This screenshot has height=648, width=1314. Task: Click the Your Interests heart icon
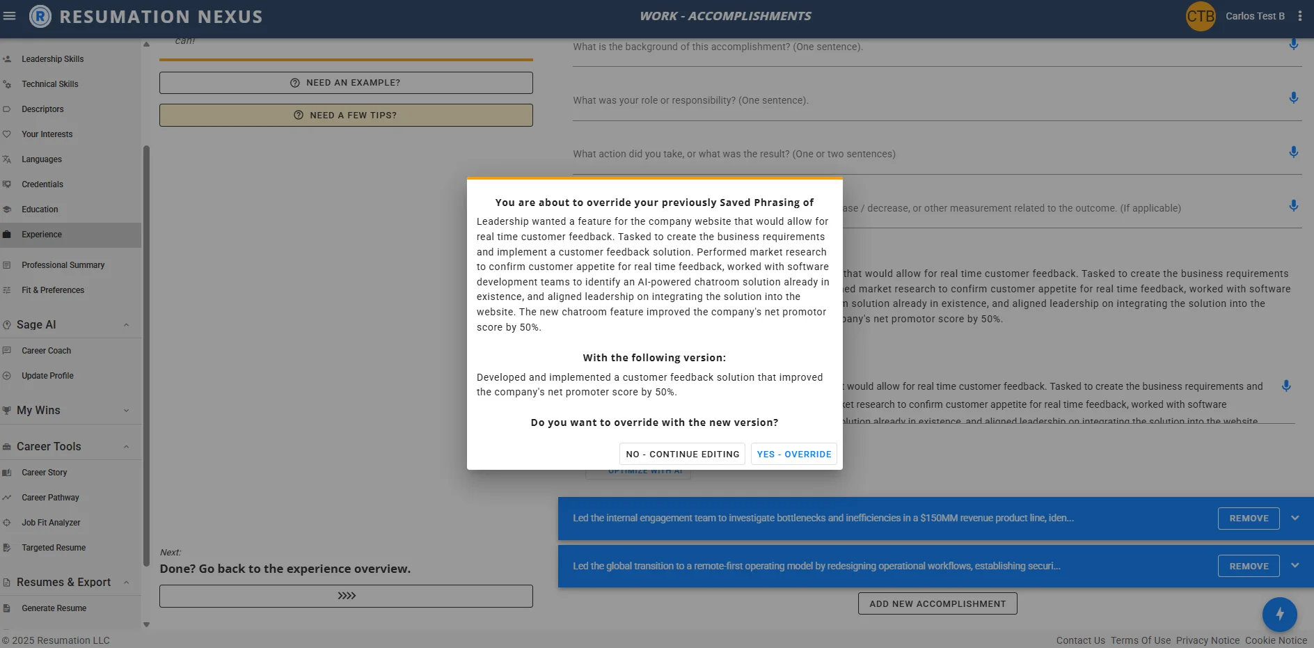pos(7,134)
